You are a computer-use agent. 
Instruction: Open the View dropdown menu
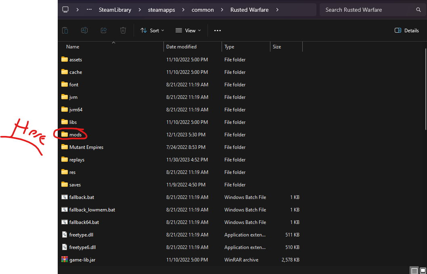188,30
